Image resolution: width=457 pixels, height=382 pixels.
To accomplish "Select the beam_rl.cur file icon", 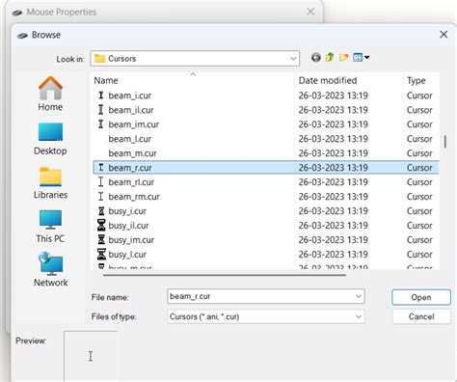I will coord(101,182).
